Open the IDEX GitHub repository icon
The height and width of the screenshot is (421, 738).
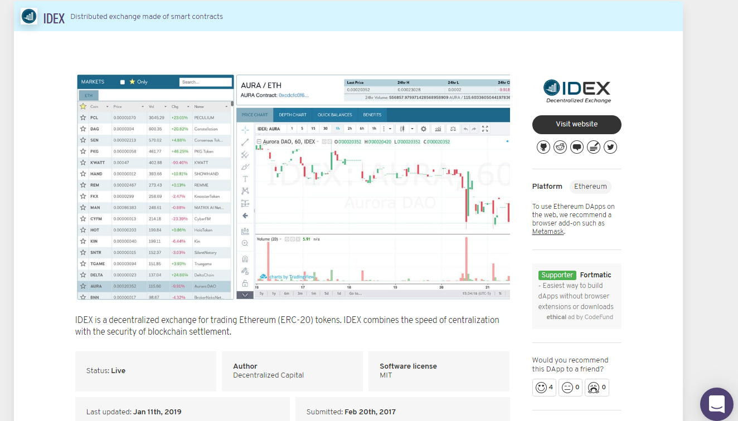(543, 147)
